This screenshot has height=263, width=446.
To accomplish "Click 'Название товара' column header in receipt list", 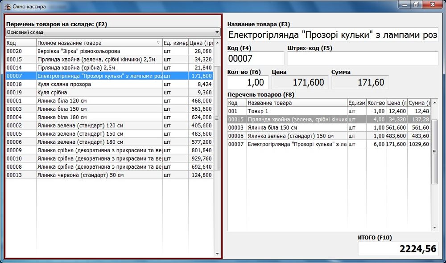I will click(297, 103).
